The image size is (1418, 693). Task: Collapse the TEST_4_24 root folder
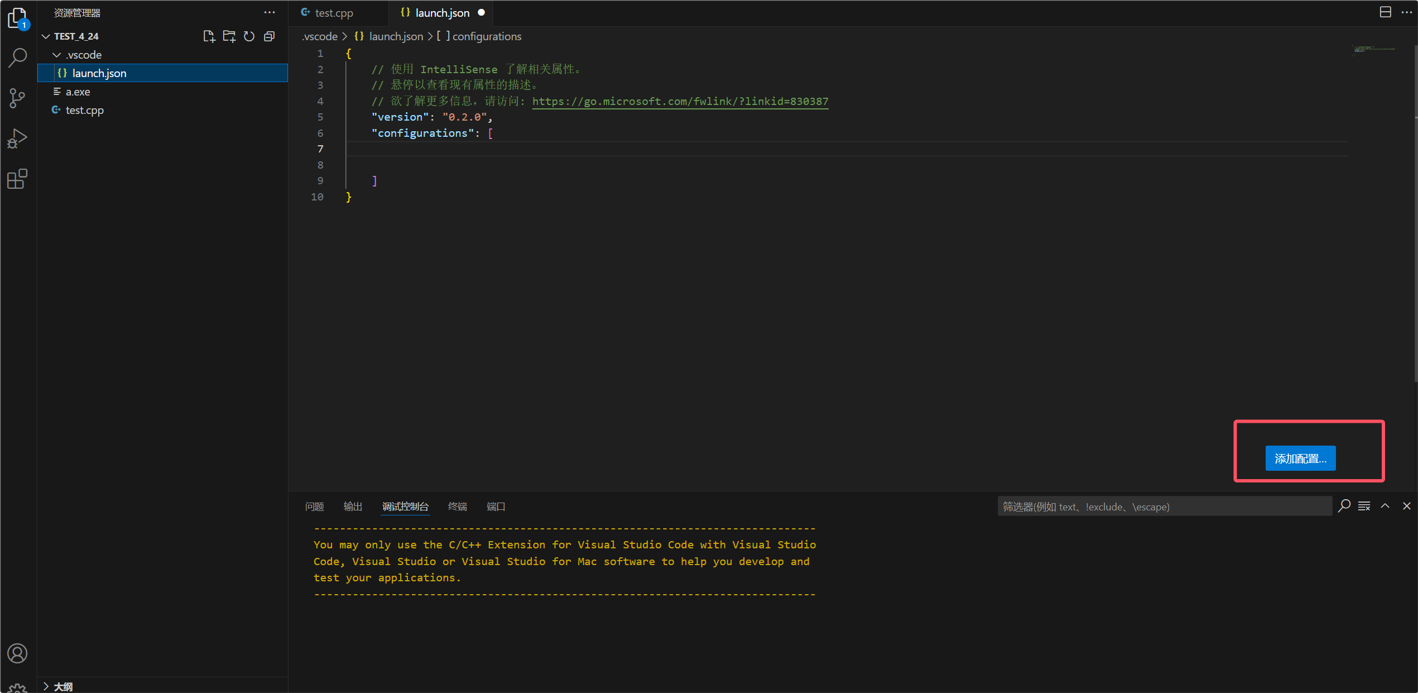(46, 36)
